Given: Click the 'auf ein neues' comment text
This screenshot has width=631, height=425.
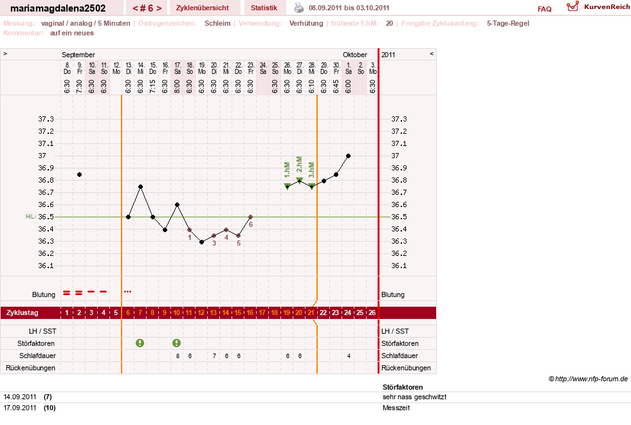Looking at the screenshot, I should pos(72,33).
